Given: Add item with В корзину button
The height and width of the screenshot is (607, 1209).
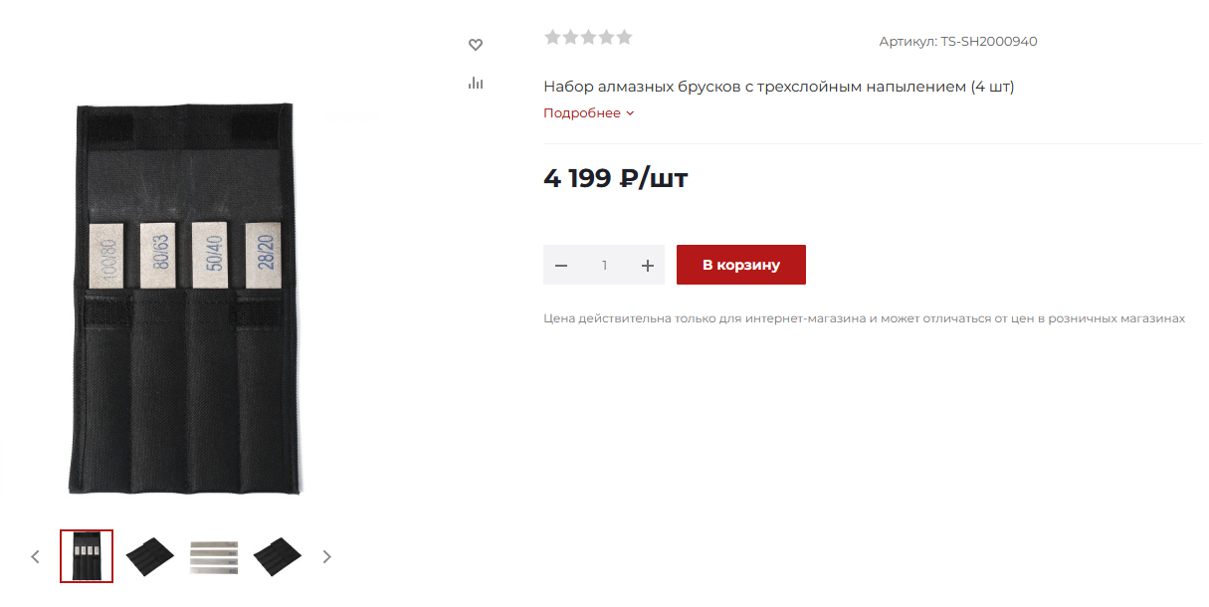Looking at the screenshot, I should pyautogui.click(x=741, y=265).
